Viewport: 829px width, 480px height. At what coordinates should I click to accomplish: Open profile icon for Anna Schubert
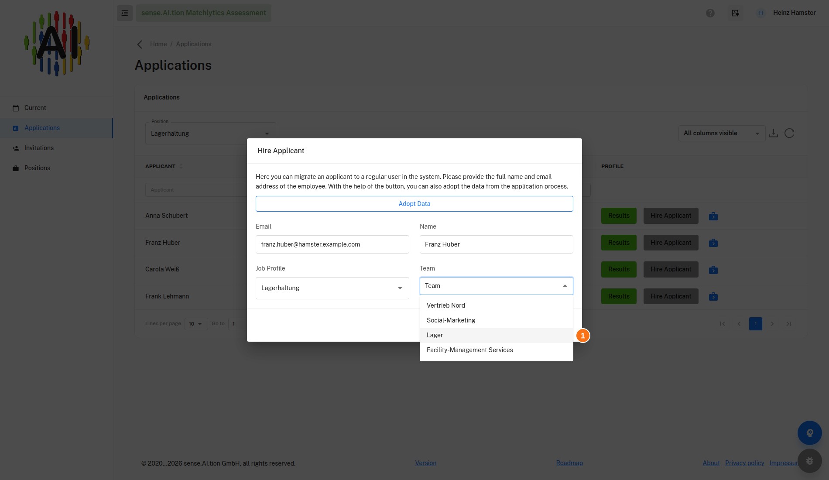point(713,216)
